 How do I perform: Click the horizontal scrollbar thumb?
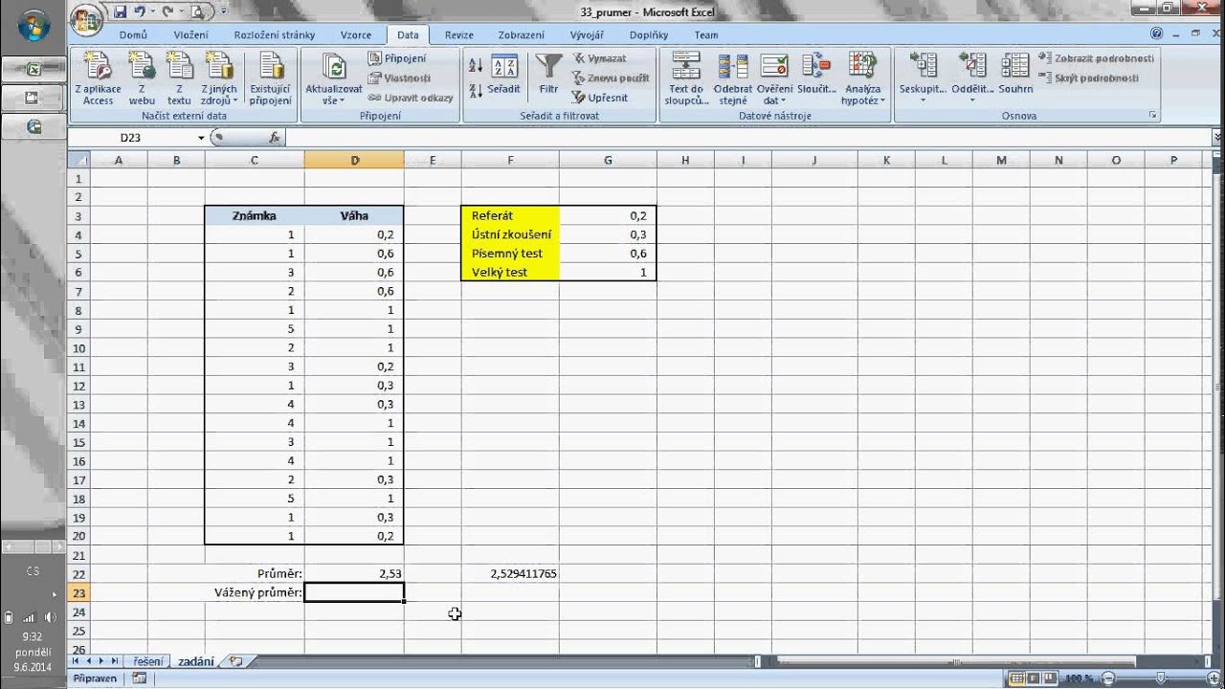coord(957,661)
